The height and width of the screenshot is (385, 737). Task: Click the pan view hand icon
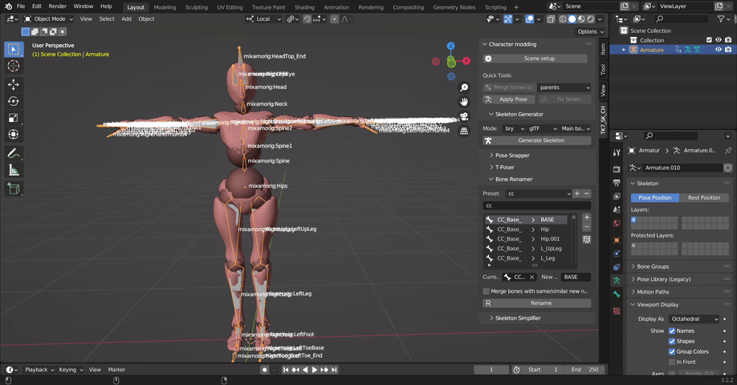464,102
